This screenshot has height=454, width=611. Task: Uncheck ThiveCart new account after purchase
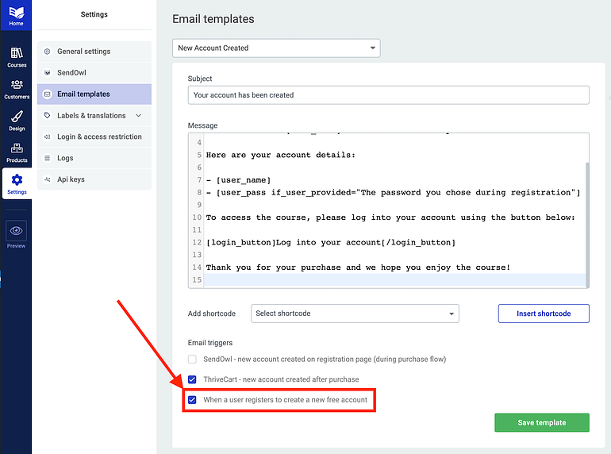tap(192, 379)
